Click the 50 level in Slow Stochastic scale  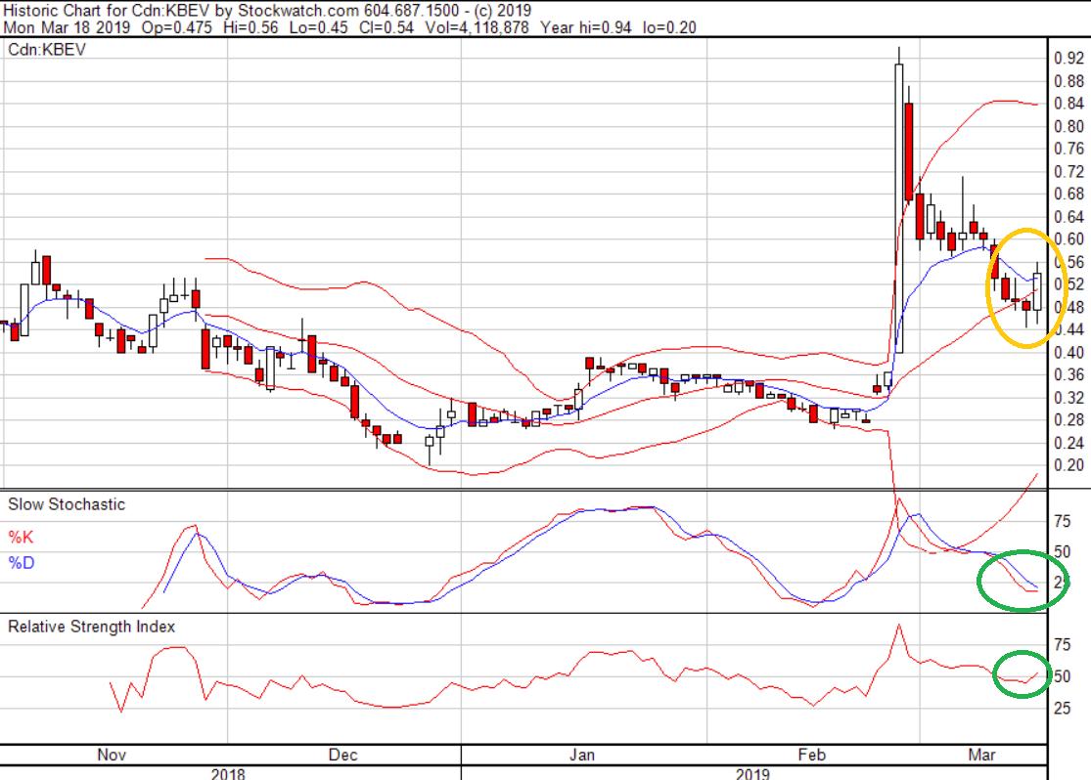tap(1063, 552)
